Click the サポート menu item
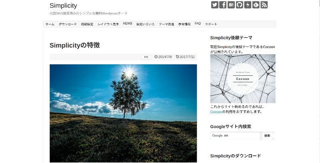320x163 pixels. point(211,24)
